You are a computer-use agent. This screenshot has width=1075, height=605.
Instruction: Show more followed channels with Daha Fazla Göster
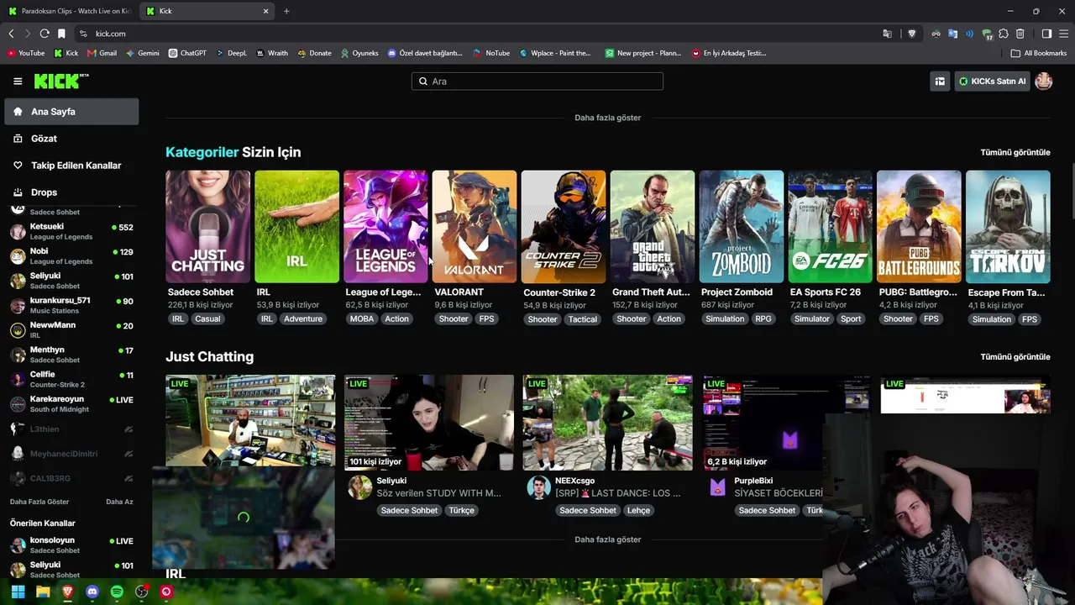(39, 502)
